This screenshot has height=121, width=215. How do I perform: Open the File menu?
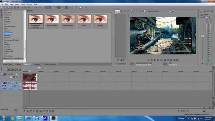(x=2, y=4)
